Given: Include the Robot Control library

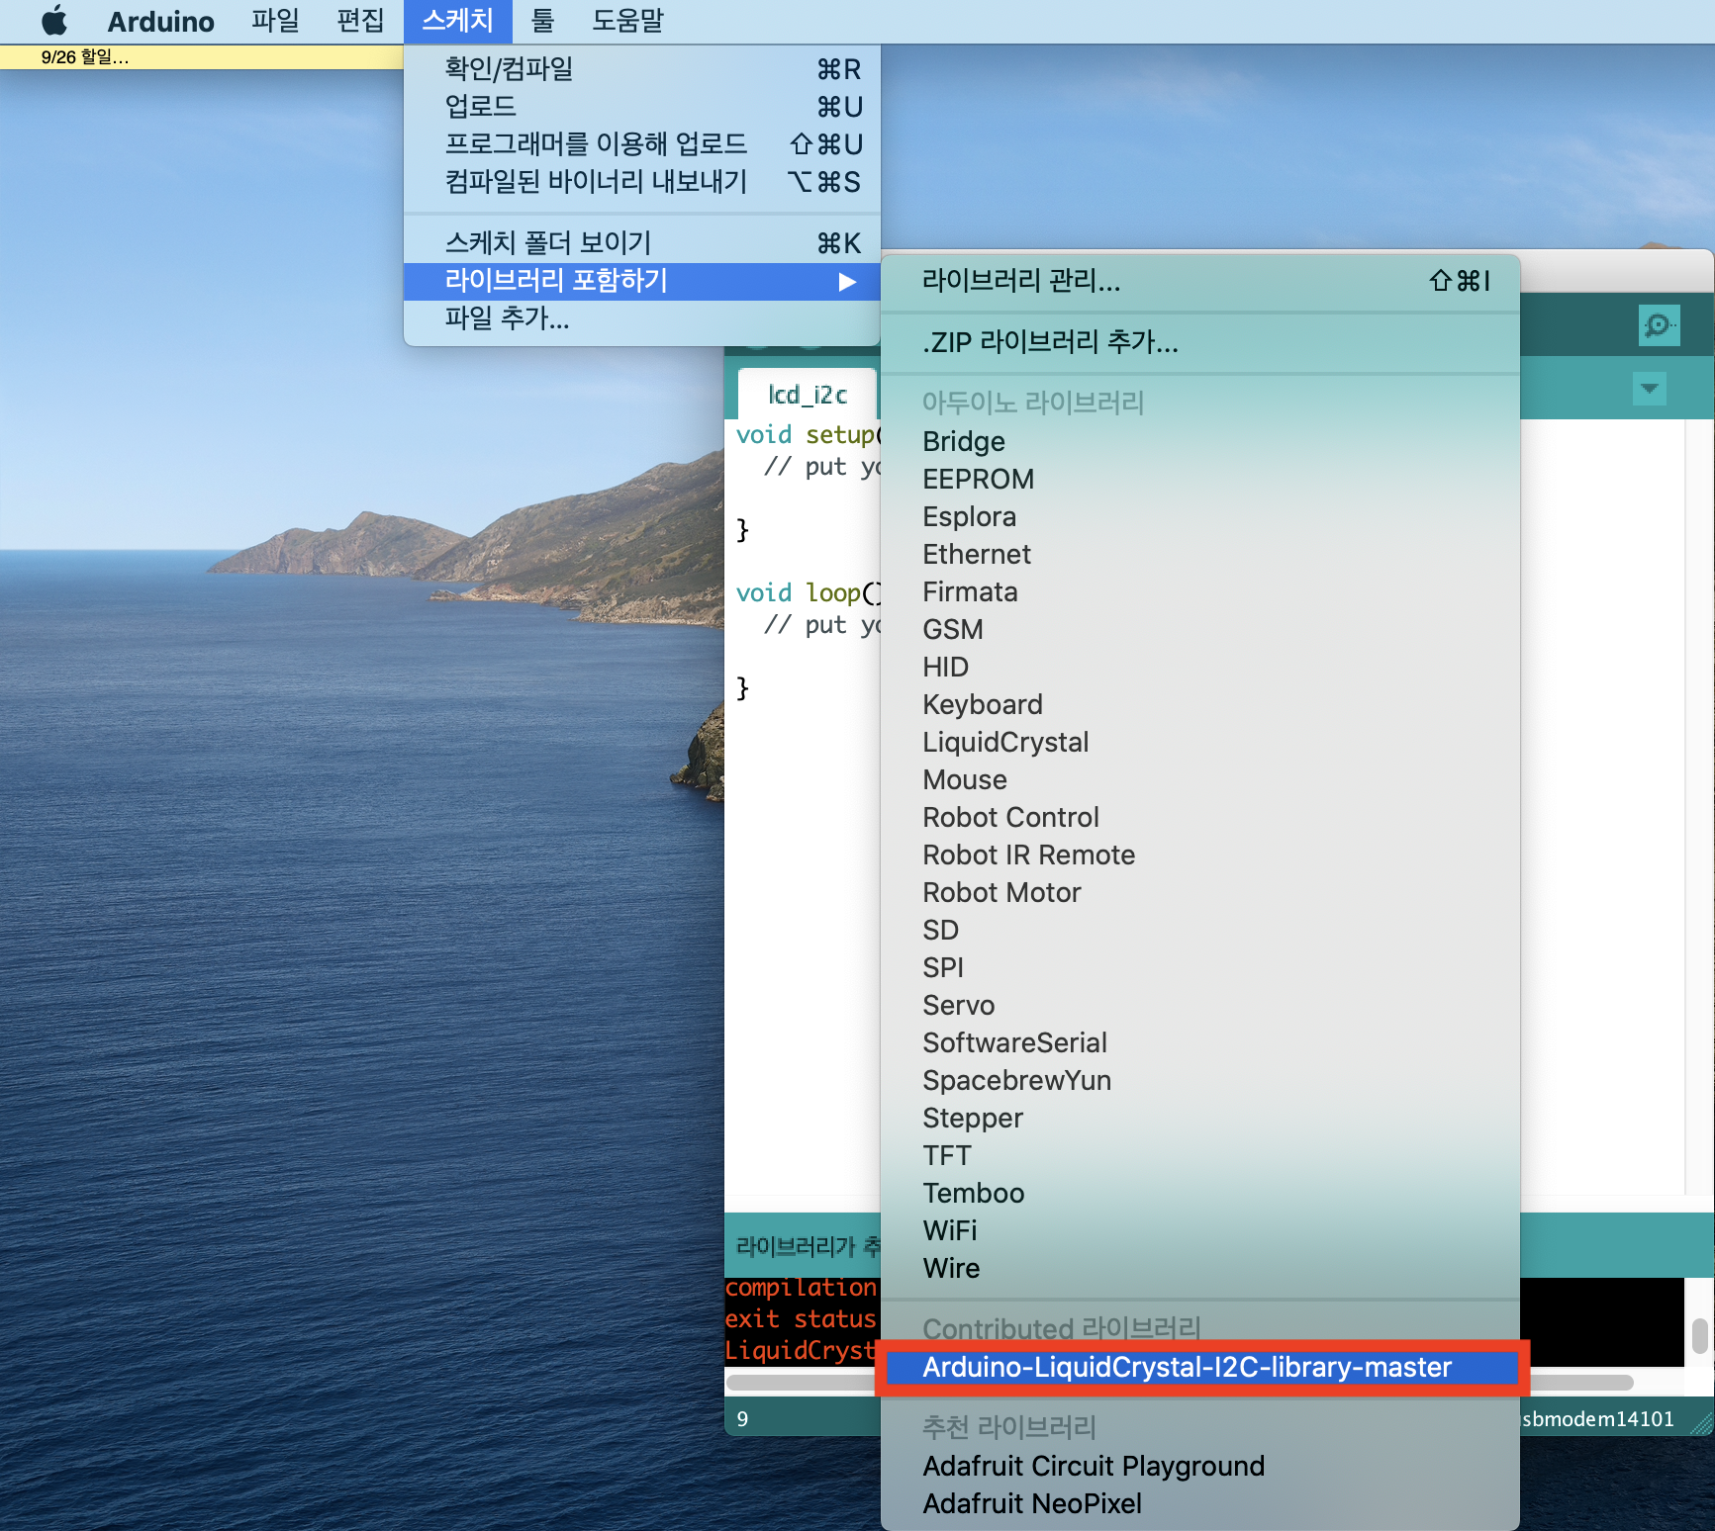Looking at the screenshot, I should (1199, 817).
